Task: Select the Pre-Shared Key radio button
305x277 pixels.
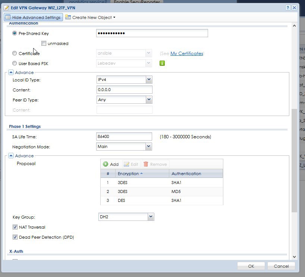Action: coord(15,33)
